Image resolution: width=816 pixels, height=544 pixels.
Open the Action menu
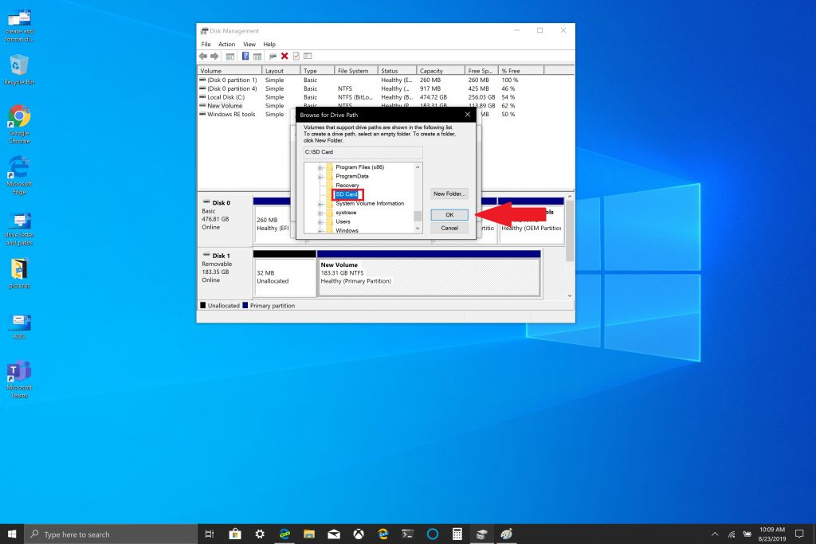[x=226, y=45]
